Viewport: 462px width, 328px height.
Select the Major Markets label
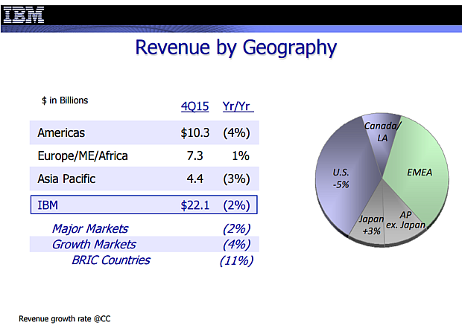point(90,229)
